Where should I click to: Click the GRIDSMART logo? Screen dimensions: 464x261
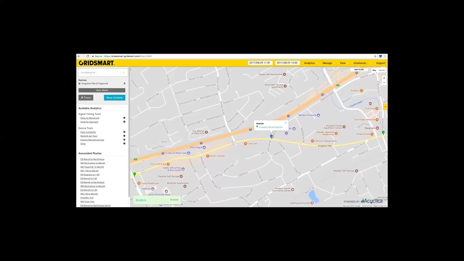(96, 63)
